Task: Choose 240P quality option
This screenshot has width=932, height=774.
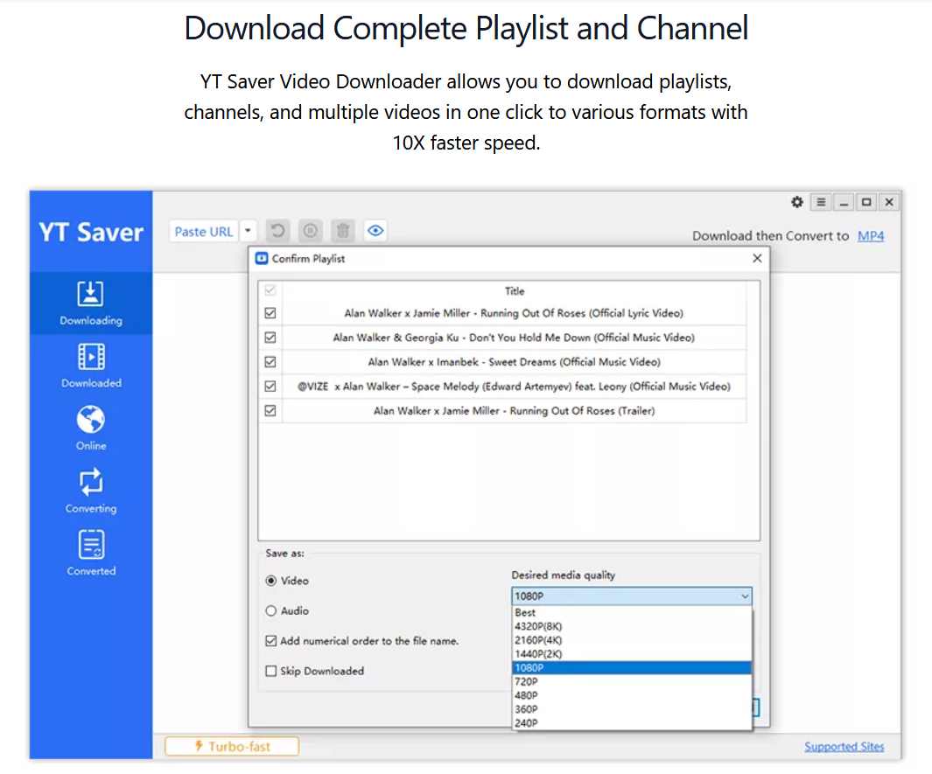Action: point(631,723)
